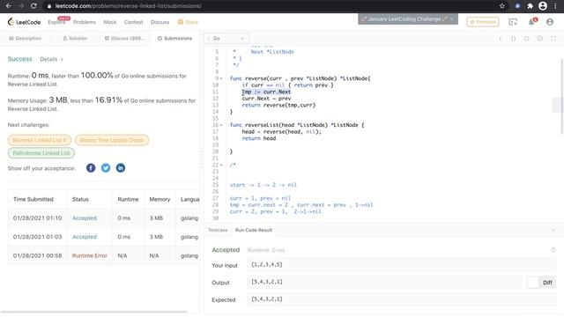
Task: Click the LeetCode logo
Action: click(24, 22)
